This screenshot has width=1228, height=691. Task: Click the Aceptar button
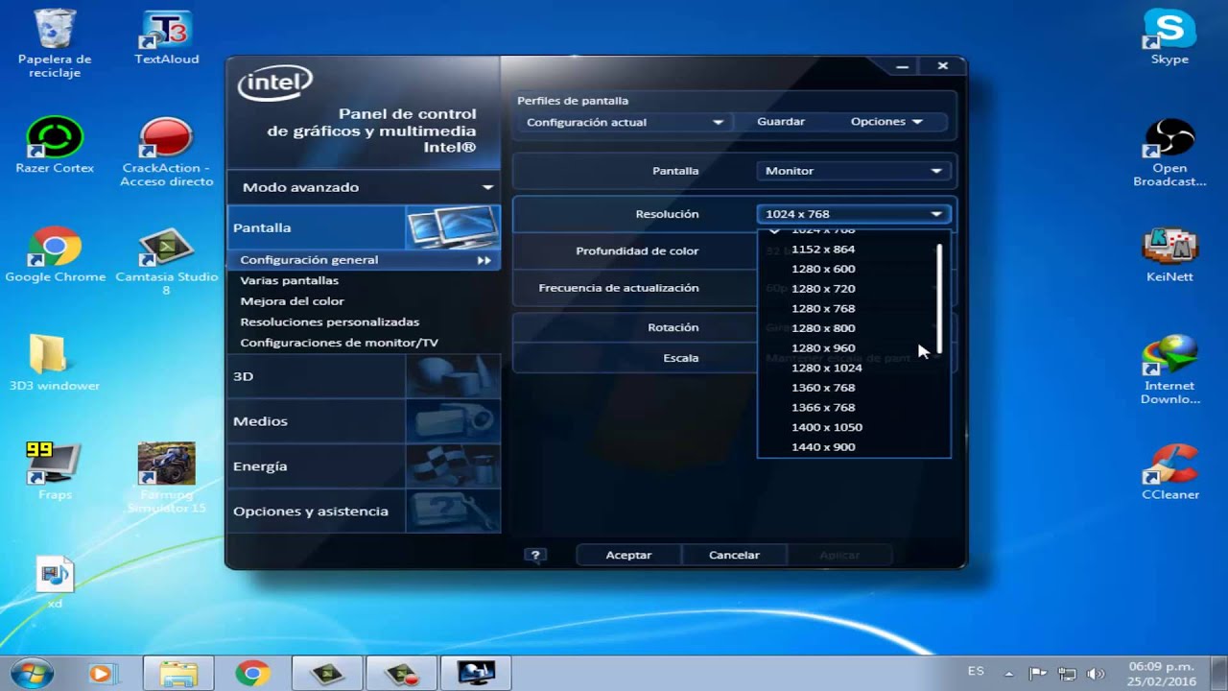tap(628, 555)
